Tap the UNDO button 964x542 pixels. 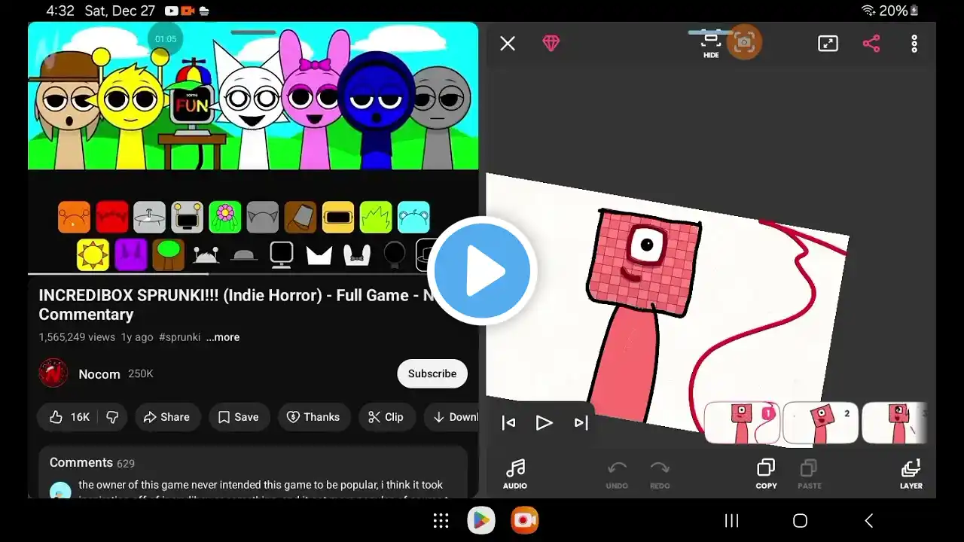pos(617,474)
